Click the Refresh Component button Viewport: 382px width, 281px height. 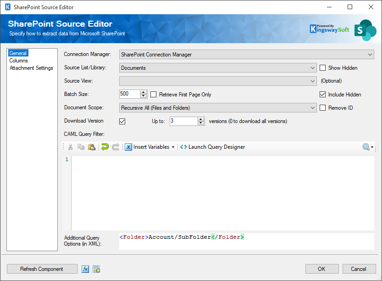(42, 269)
